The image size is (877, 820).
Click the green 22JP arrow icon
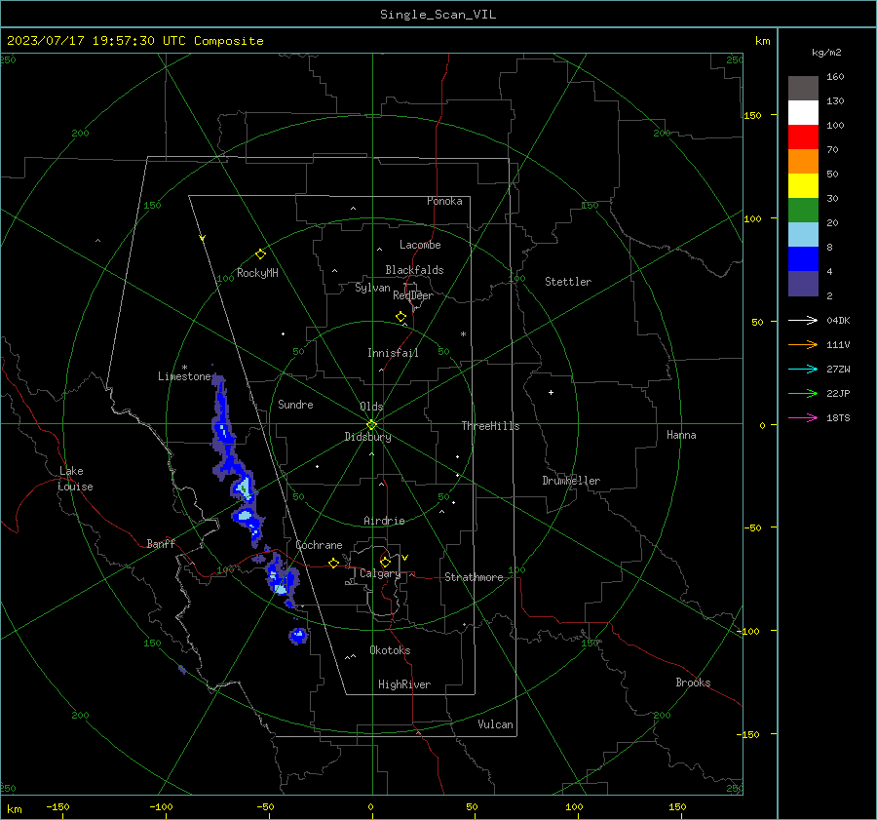803,394
